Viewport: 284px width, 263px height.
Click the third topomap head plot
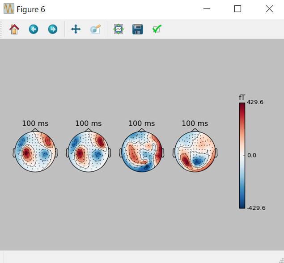(142, 153)
